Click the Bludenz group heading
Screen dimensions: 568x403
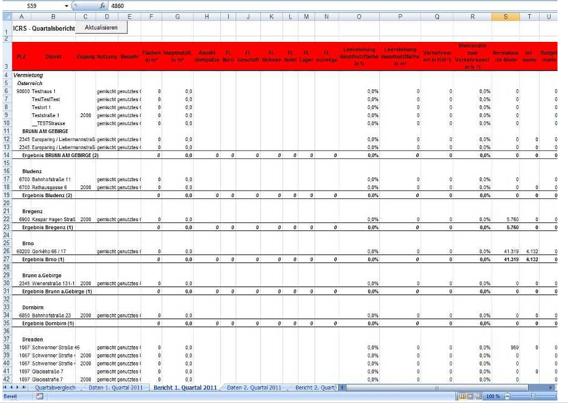pos(32,171)
